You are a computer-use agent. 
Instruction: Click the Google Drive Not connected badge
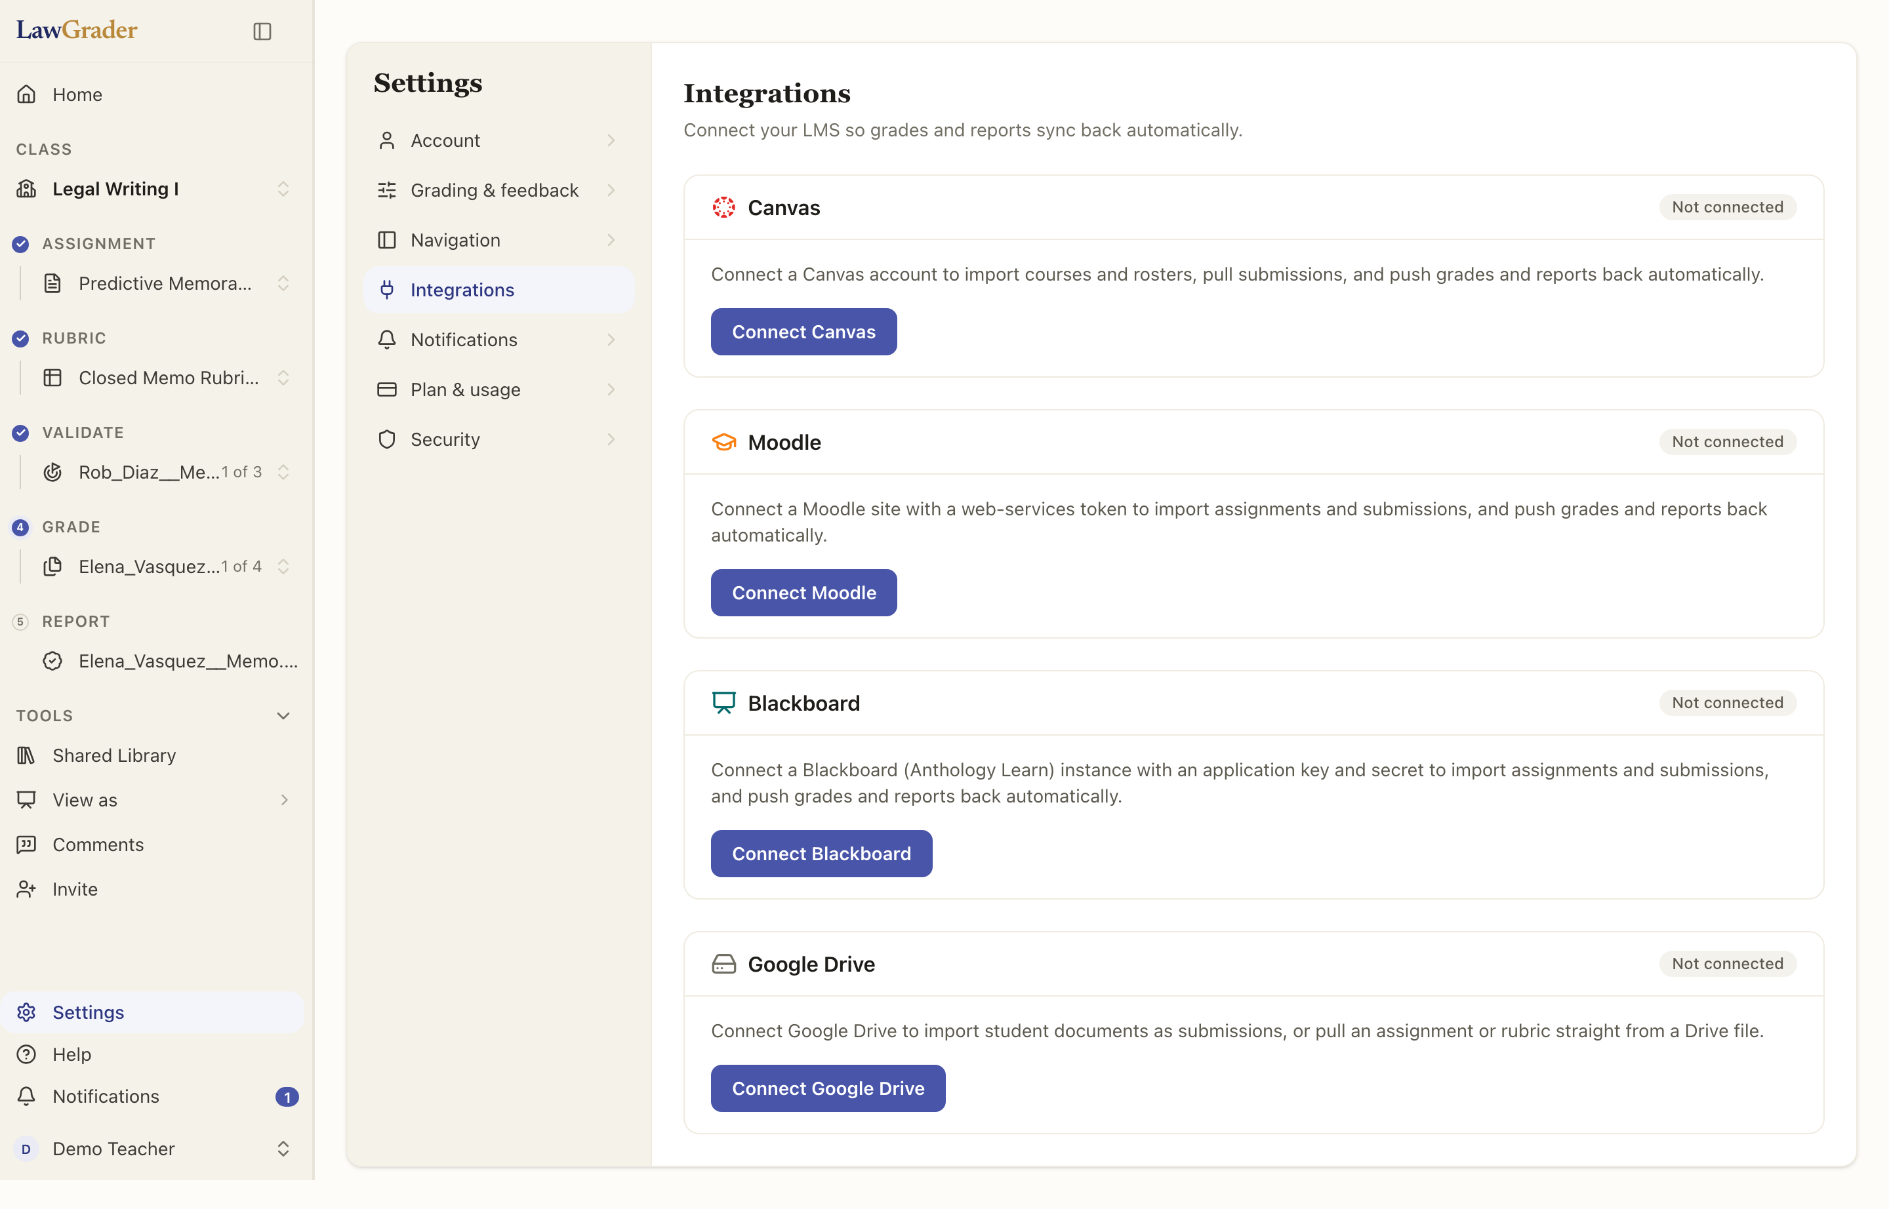[1727, 964]
